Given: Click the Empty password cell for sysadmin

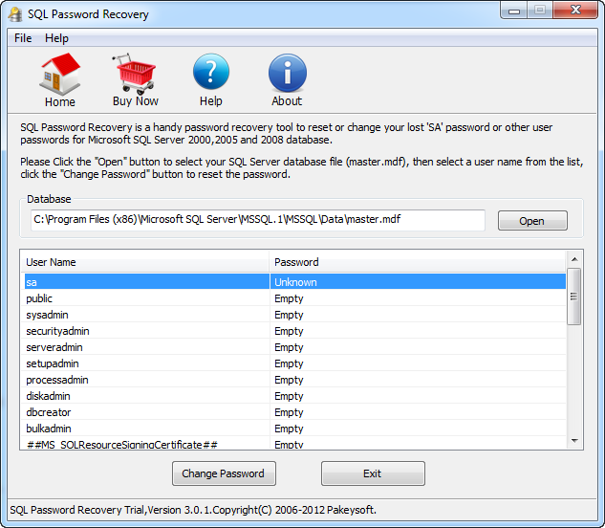Looking at the screenshot, I should click(418, 315).
